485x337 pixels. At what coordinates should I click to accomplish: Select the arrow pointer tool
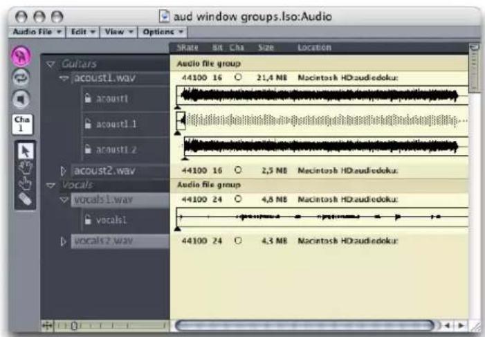[x=25, y=152]
